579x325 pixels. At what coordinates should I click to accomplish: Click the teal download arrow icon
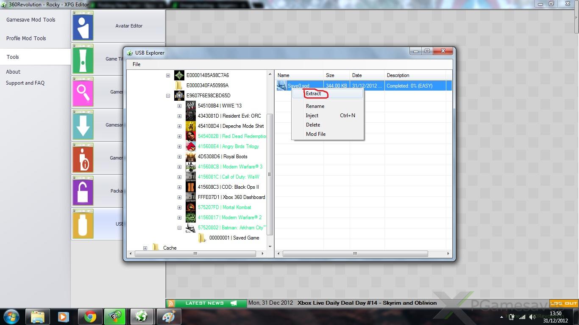(83, 125)
